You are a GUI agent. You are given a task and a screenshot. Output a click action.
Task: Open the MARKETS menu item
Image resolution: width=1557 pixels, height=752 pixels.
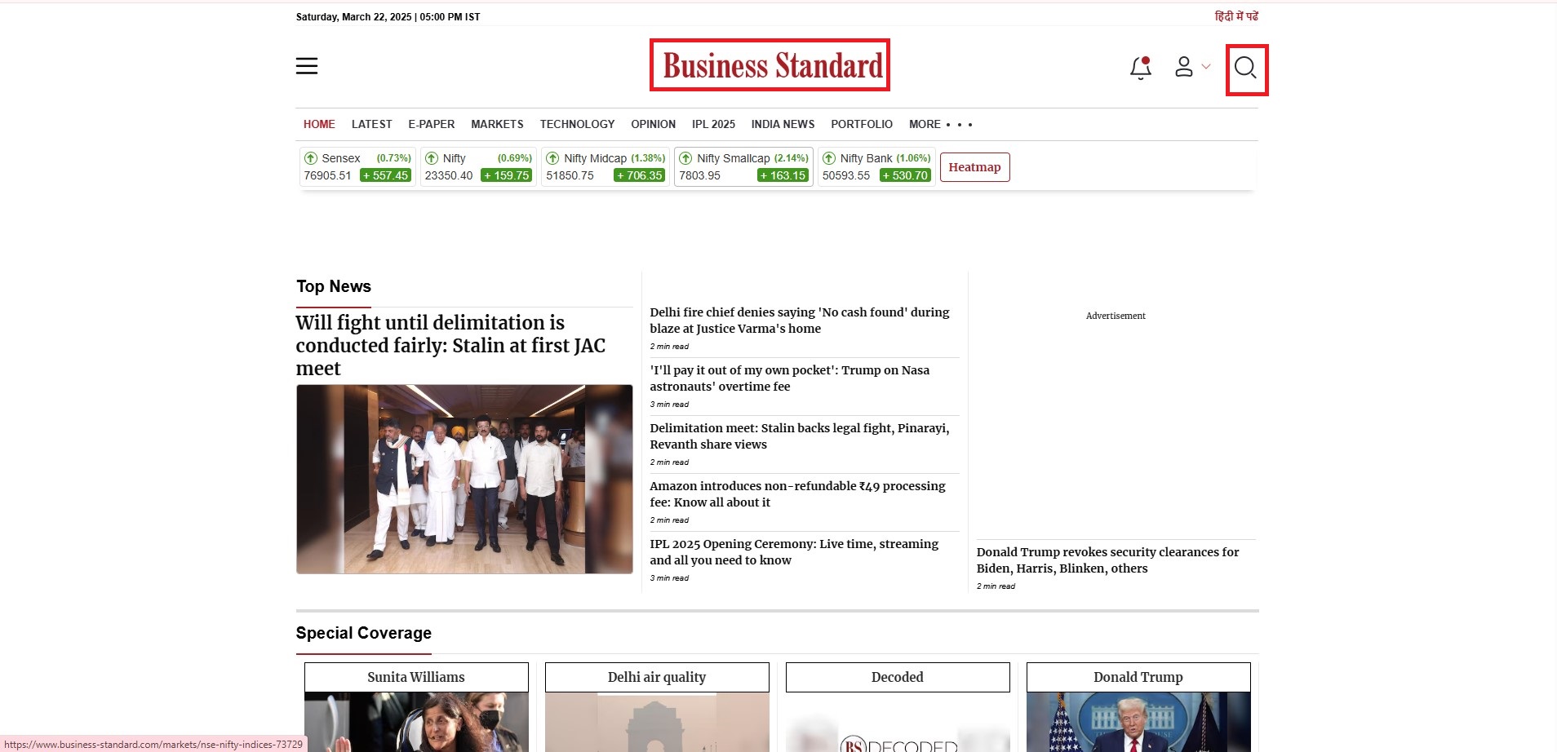497,125
